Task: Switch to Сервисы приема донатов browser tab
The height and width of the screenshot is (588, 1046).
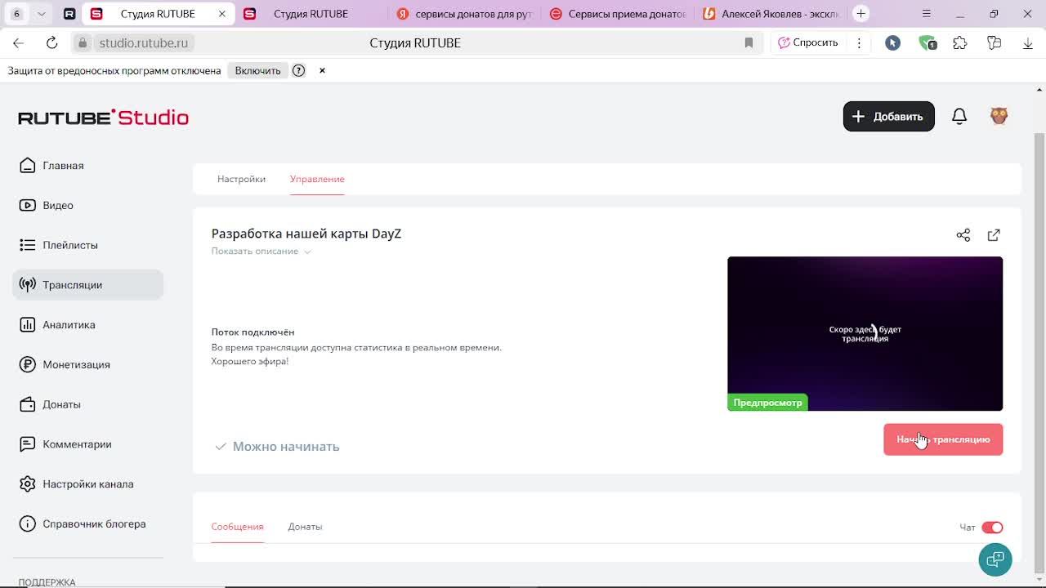Action: 618,14
